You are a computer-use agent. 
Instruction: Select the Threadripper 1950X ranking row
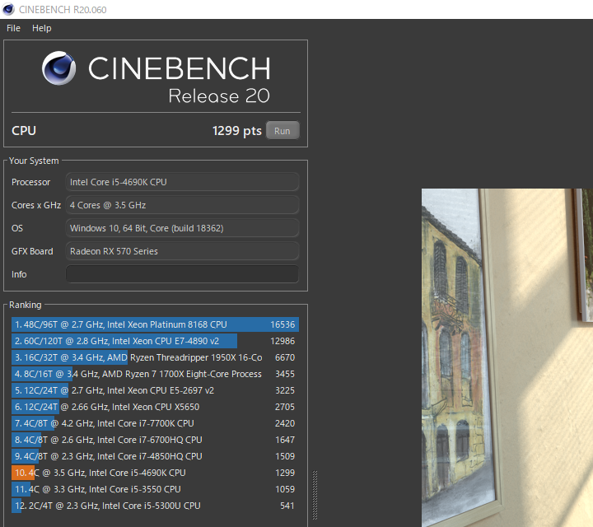(x=155, y=357)
